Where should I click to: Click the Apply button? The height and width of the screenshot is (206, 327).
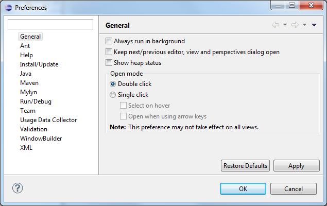pyautogui.click(x=296, y=166)
